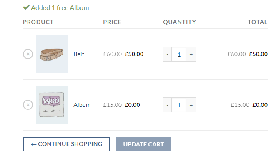The image size is (279, 158).
Task: Click the PRODUCT column header
Action: [38, 22]
